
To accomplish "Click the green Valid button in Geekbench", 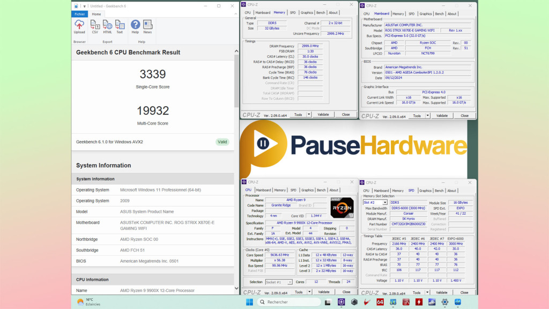I will 222,142.
